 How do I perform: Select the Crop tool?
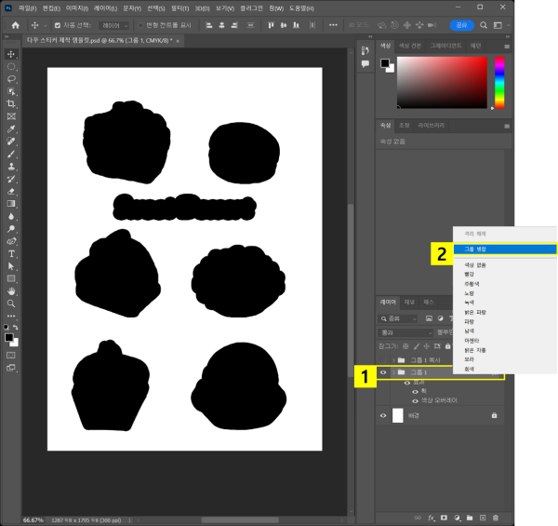click(11, 103)
